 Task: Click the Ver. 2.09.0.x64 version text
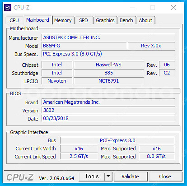(x=56, y=178)
